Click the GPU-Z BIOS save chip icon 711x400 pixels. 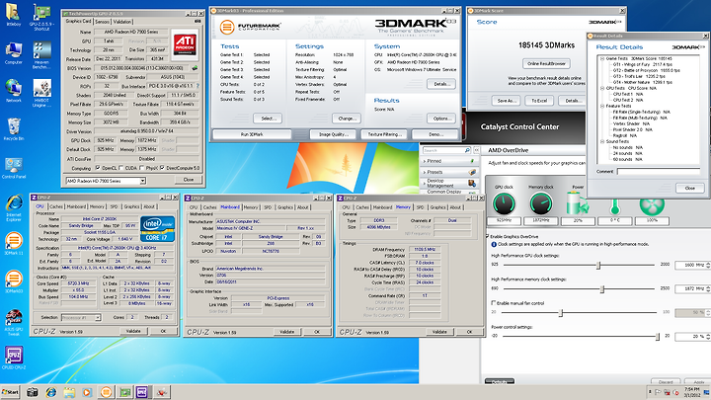[x=195, y=68]
